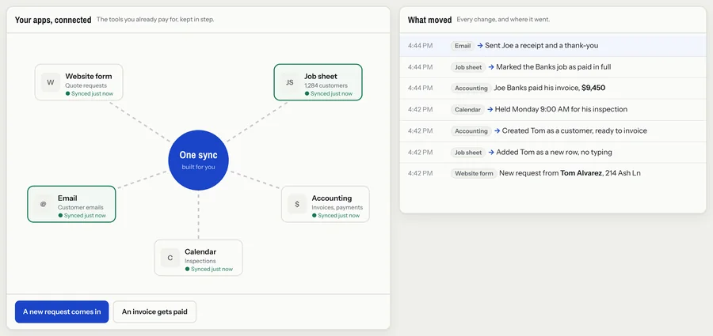Image resolution: width=713 pixels, height=336 pixels.
Task: Click Job sheet tag in Banks job row
Action: (468, 67)
